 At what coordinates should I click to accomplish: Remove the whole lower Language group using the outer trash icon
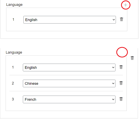click(132, 58)
